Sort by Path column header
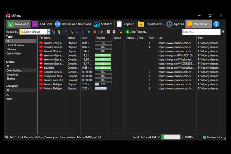Image resolution: width=231 pixels, height=154 pixels. 209,38
